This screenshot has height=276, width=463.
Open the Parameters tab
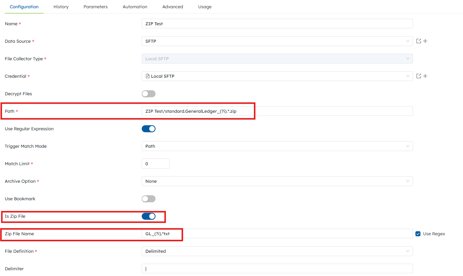pos(95,7)
